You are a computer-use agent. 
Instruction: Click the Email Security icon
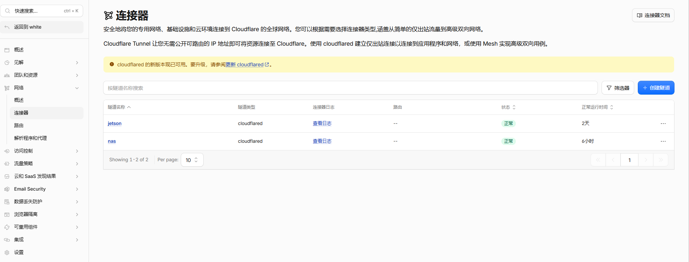click(7, 189)
